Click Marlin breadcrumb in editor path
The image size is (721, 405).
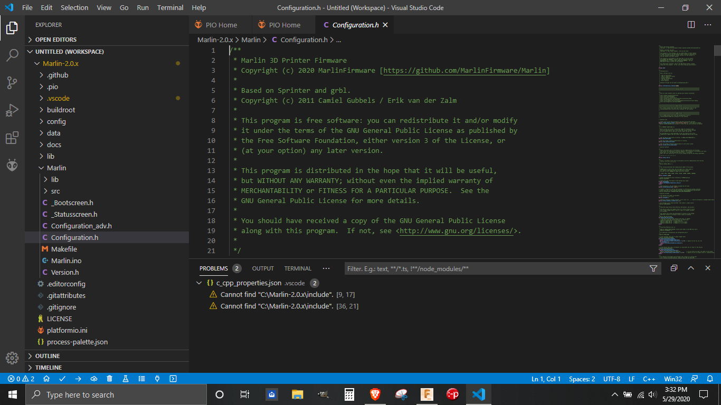[251, 40]
